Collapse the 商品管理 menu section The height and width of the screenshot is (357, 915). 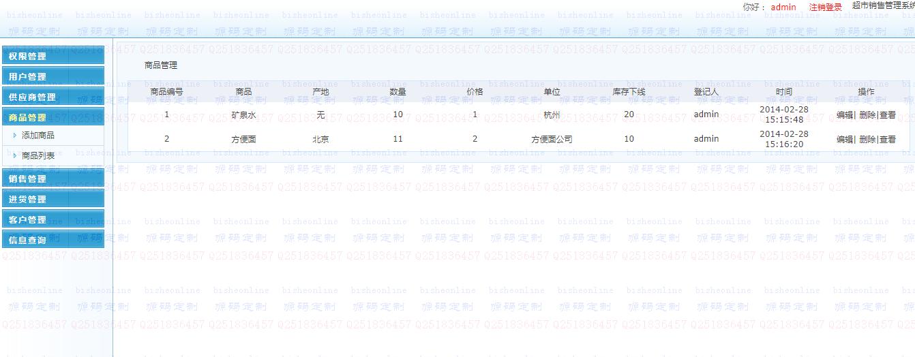pyautogui.click(x=52, y=117)
